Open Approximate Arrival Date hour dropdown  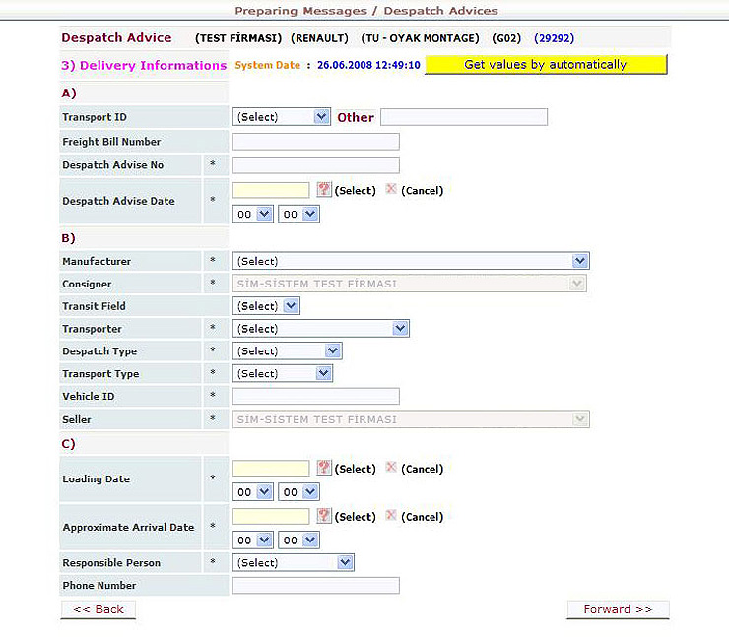pyautogui.click(x=253, y=541)
